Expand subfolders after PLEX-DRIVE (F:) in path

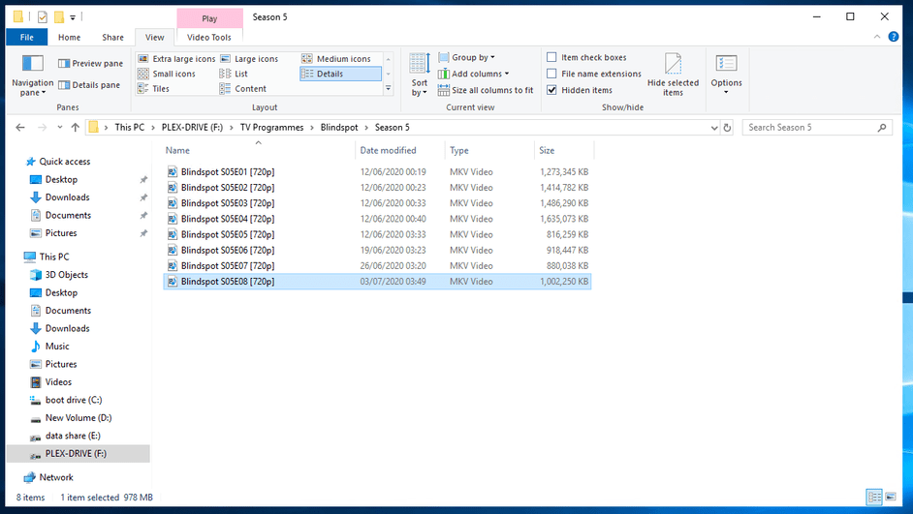point(232,128)
